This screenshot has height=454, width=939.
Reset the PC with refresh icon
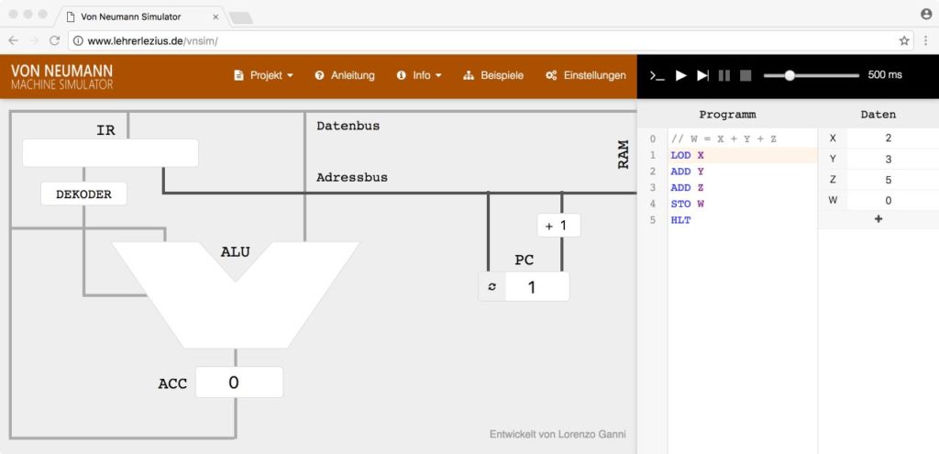[x=492, y=287]
